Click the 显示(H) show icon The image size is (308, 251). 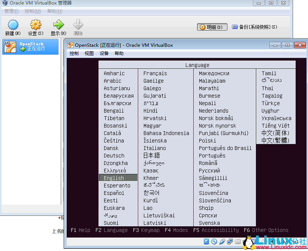(58, 27)
